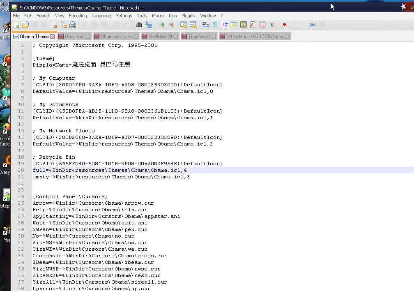Screen dimensions: 414x291
Task: Close the Shellstyle.dll tab
Action: 176,37
